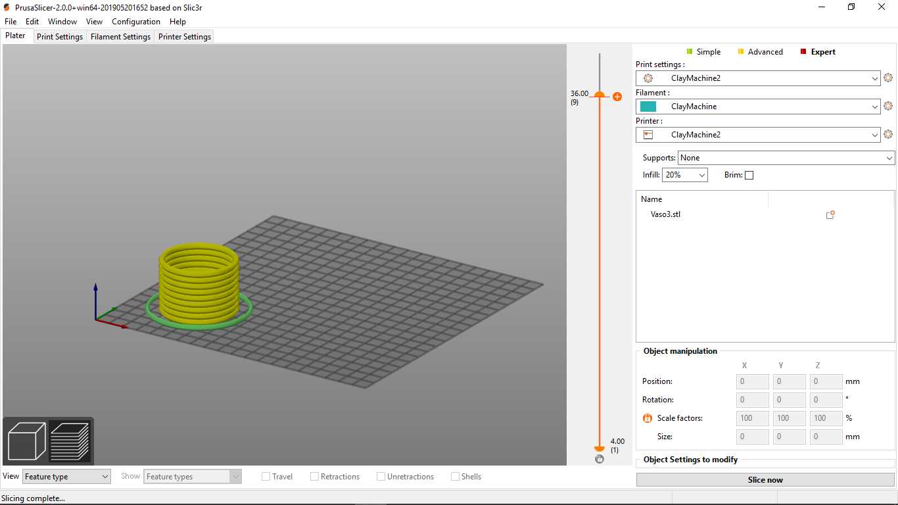Switch to the Filament Settings tab
898x505 pixels.
pyautogui.click(x=121, y=37)
